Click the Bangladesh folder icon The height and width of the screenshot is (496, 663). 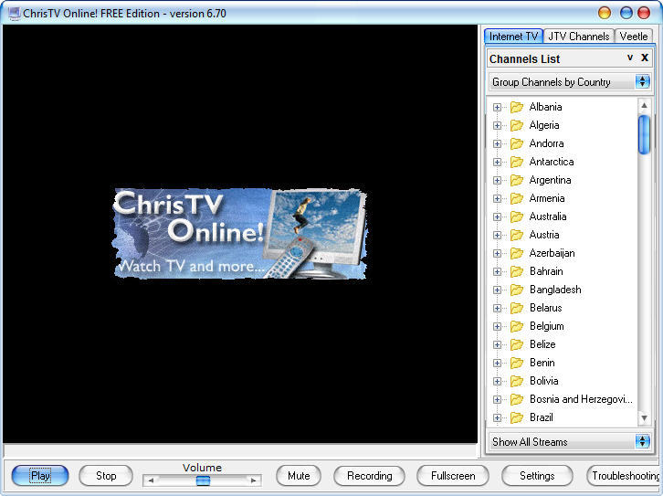point(516,290)
